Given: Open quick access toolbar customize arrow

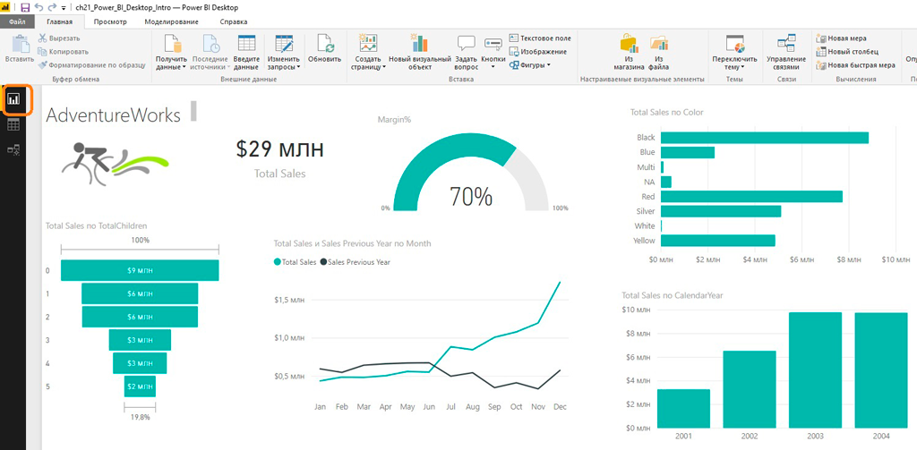Looking at the screenshot, I should click(x=64, y=8).
